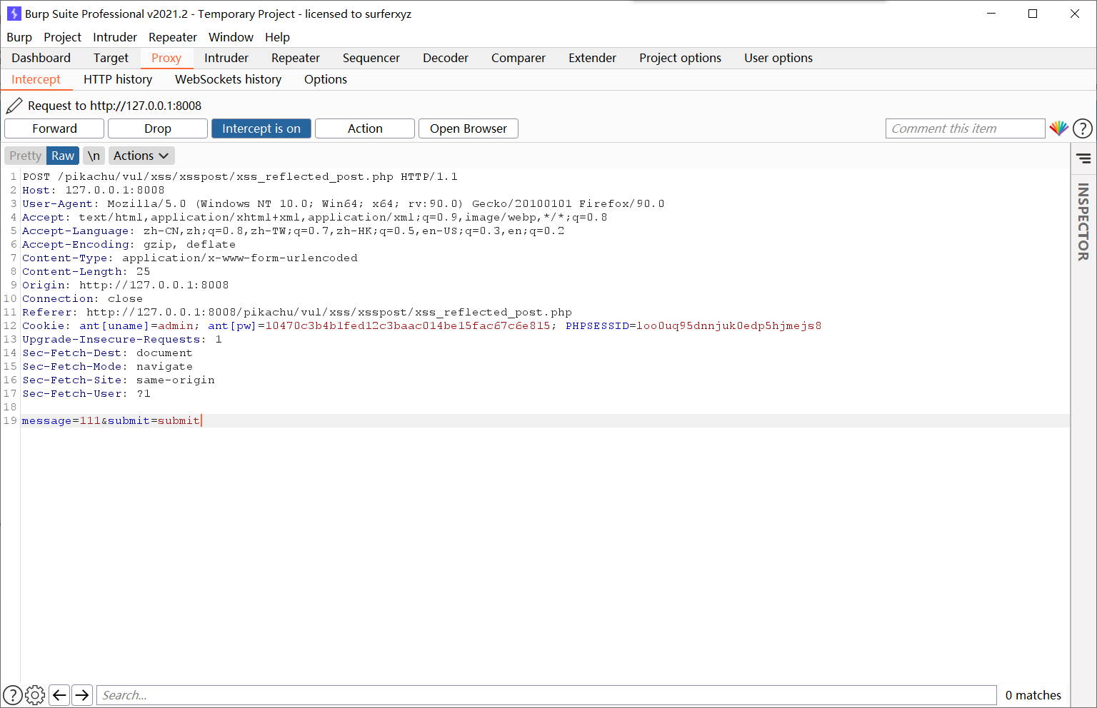The image size is (1097, 708).
Task: Switch to the HTTP history tab
Action: (118, 79)
